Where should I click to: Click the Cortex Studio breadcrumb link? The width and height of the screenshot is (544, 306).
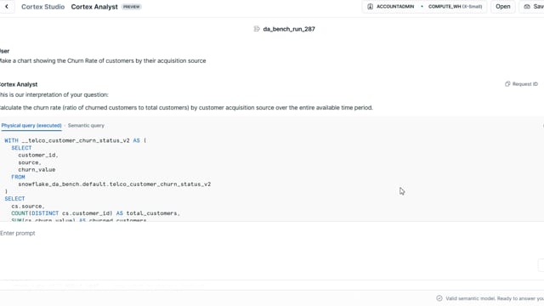43,7
